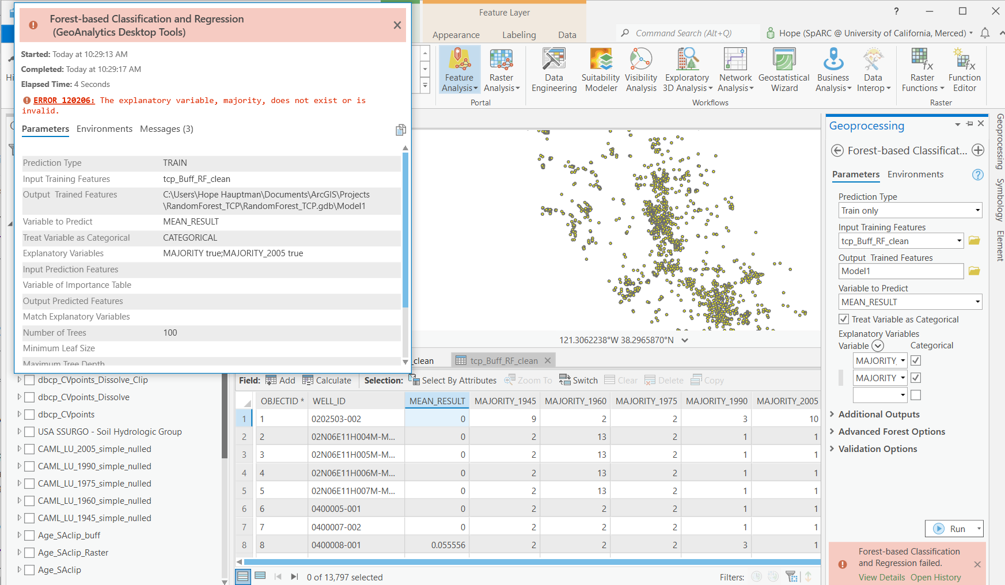
Task: Open the Data Engineering tool
Action: pos(553,70)
